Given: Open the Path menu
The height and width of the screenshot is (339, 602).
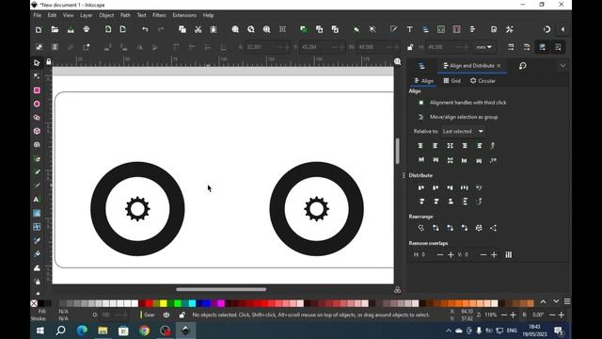Looking at the screenshot, I should point(125,15).
